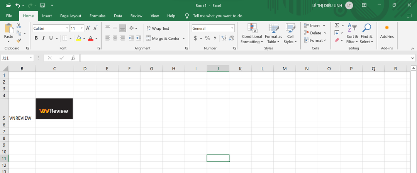Apply Percent Style number format
417x173 pixels.
(207, 38)
